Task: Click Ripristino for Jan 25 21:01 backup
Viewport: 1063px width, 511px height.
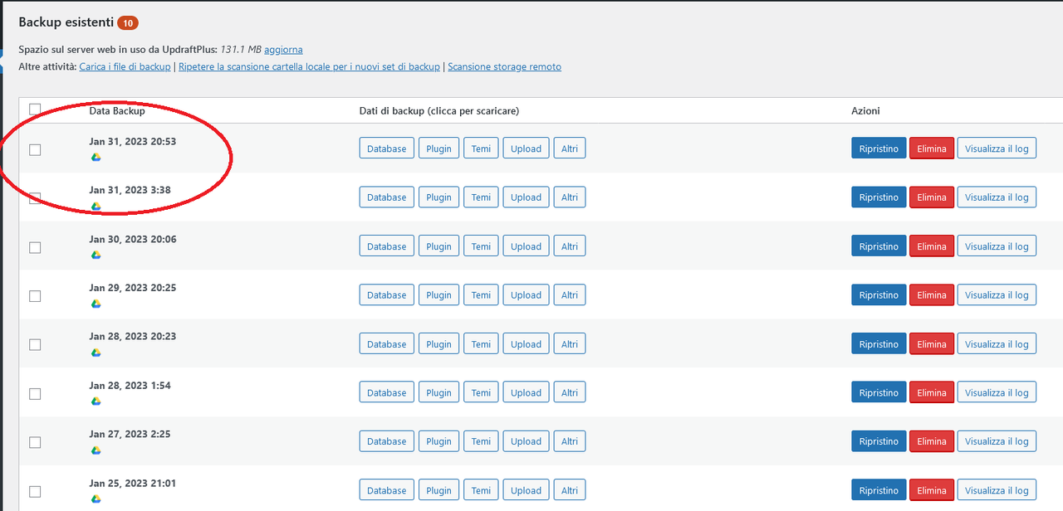Action: [879, 490]
